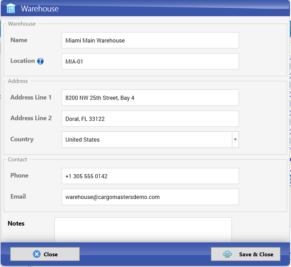The width and height of the screenshot is (291, 267).
Task: Click the Address Line 2 label
Action: click(31, 118)
